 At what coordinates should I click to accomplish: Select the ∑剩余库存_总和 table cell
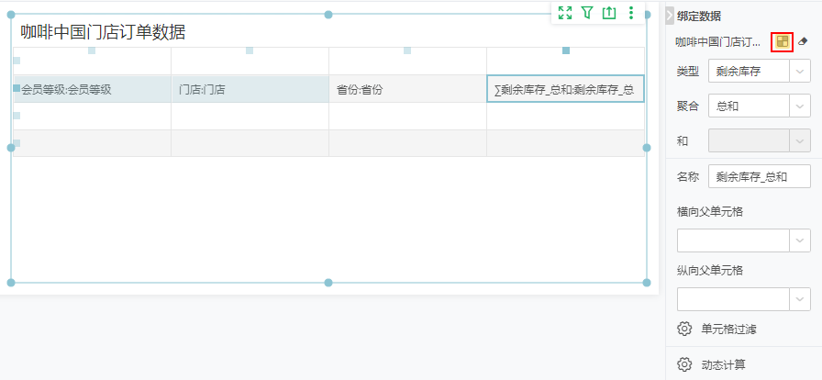coord(565,89)
